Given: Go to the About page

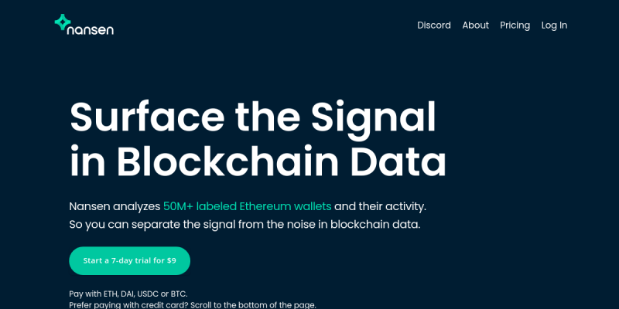Looking at the screenshot, I should coord(475,25).
